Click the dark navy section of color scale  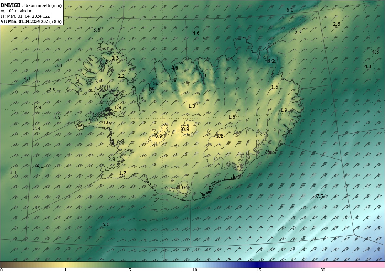tap(256, 265)
